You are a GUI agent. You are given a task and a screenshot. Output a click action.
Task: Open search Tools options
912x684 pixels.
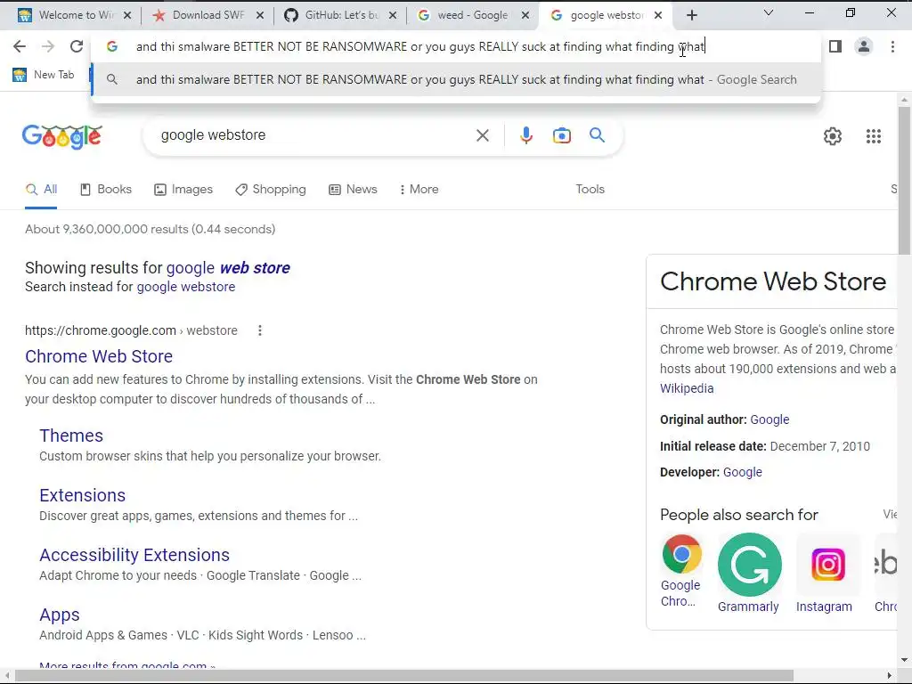[590, 190]
